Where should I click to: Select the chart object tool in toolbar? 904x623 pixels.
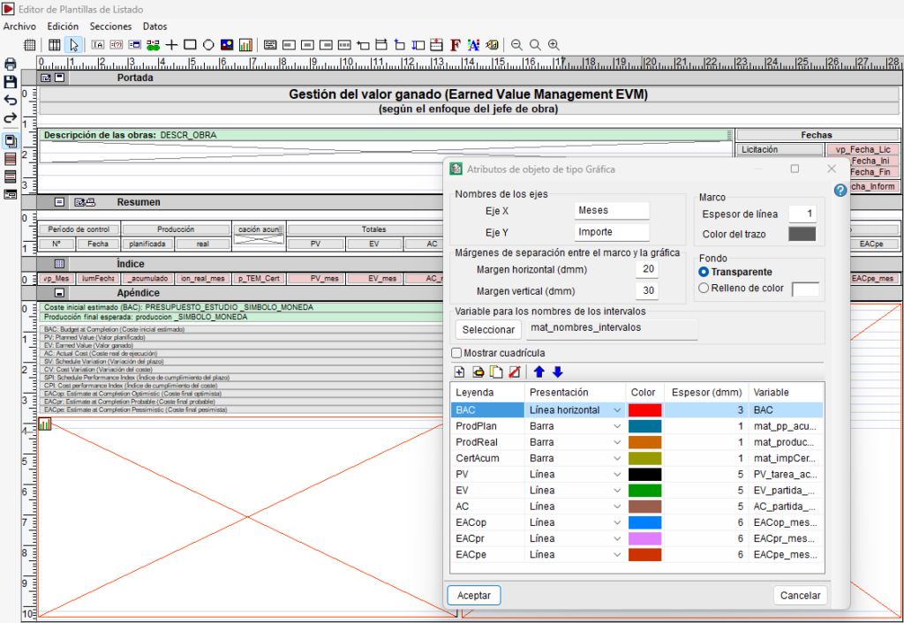click(x=245, y=45)
